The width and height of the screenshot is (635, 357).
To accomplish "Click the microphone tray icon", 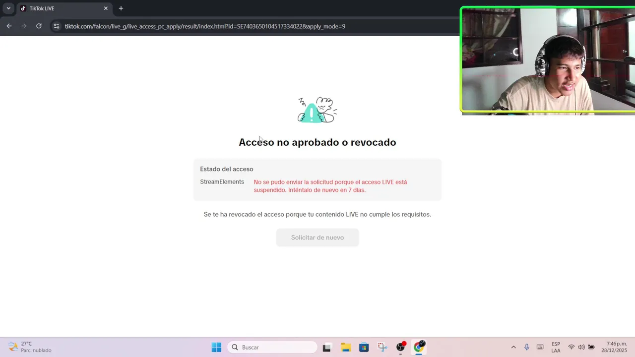I will click(x=527, y=347).
